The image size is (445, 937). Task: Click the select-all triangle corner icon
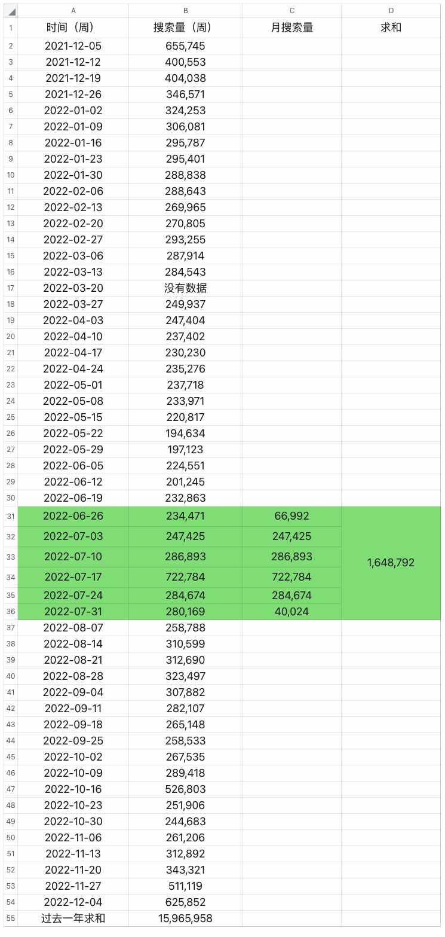pos(11,11)
